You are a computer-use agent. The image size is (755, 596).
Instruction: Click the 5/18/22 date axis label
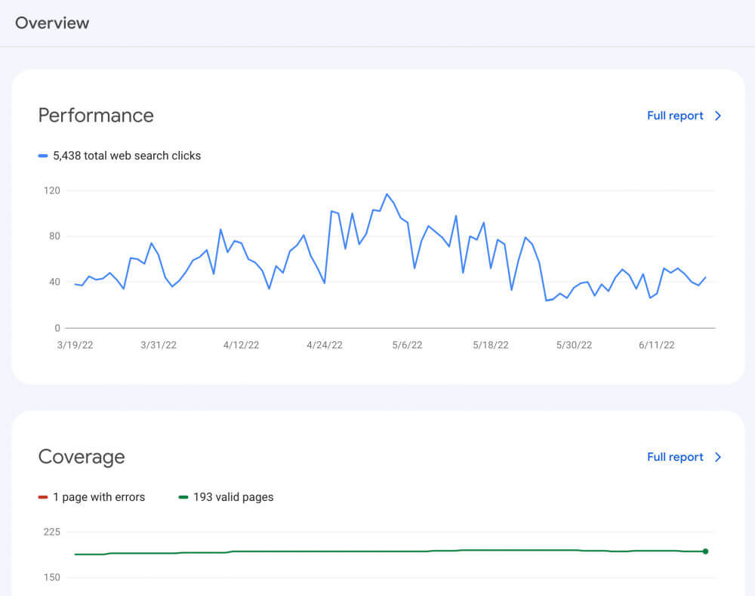[491, 345]
